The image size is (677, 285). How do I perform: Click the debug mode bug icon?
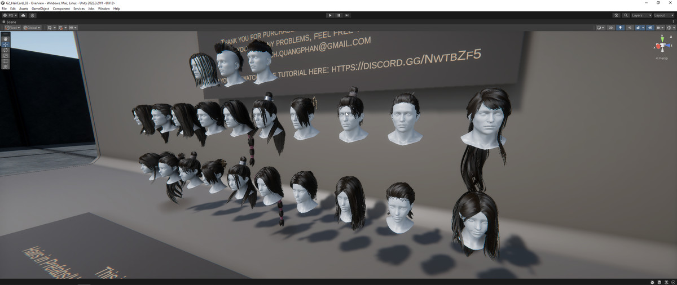pyautogui.click(x=666, y=281)
